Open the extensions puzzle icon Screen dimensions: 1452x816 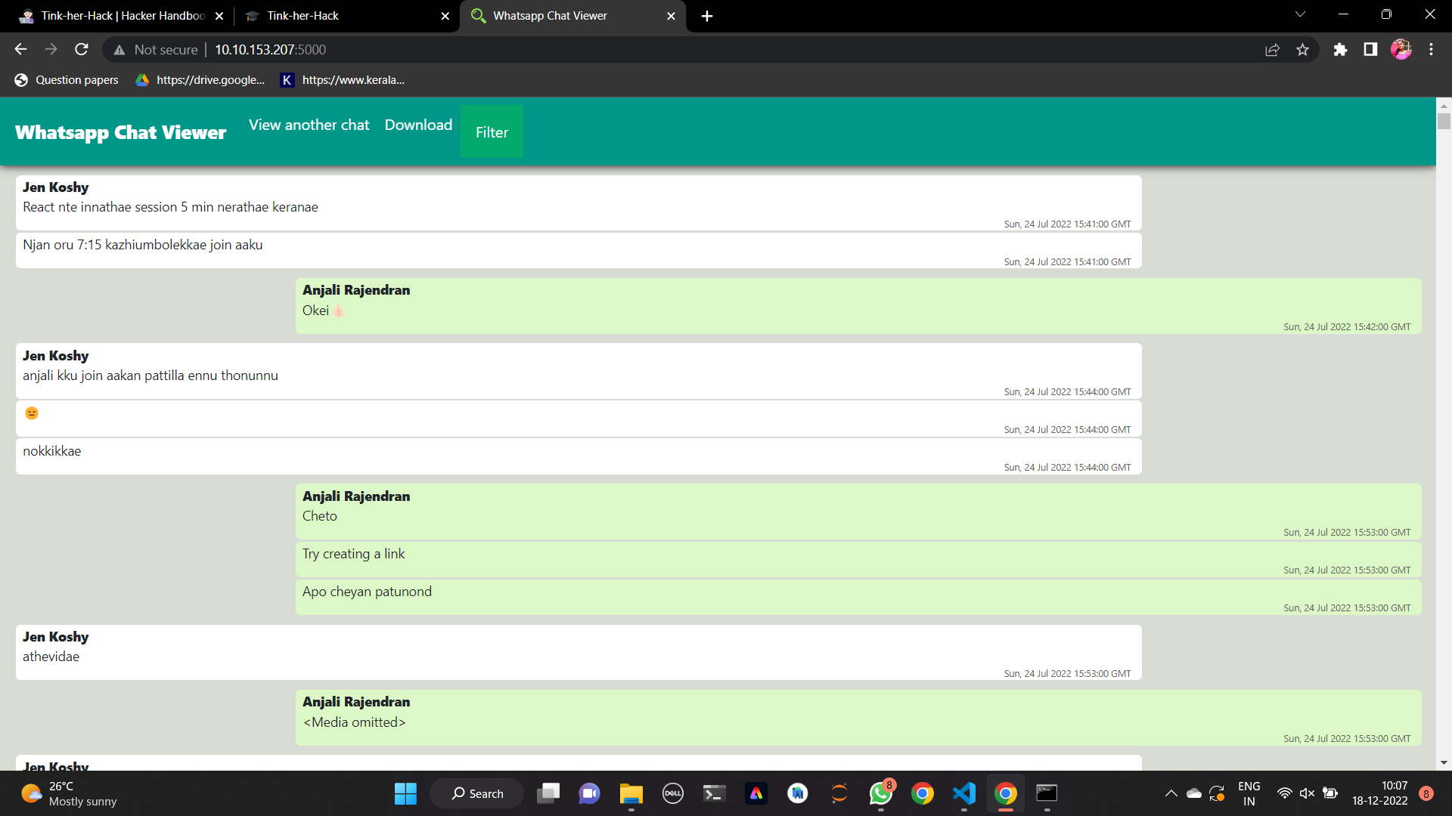tap(1341, 49)
